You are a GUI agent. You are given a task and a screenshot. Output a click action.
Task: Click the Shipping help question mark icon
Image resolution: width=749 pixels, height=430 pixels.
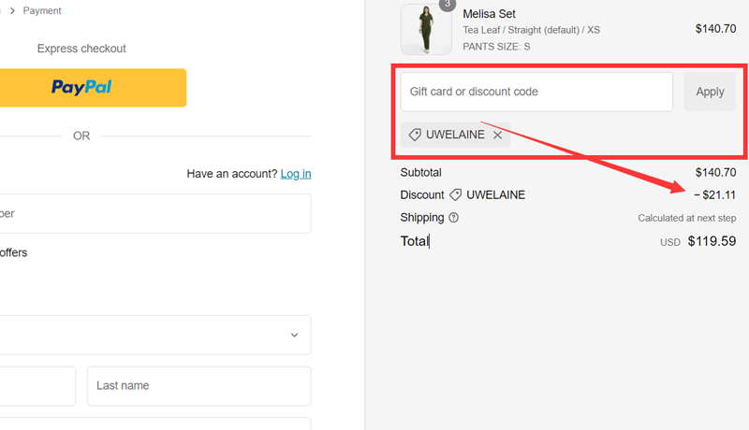454,218
